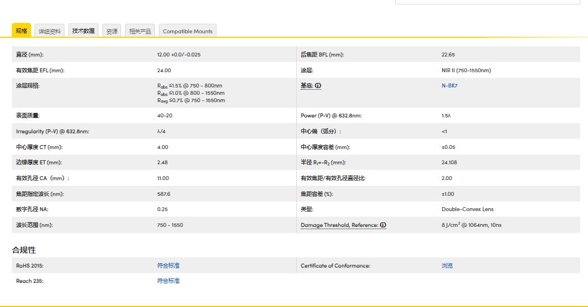Switch to the 详细资料 tab
The image size is (588, 307).
tap(50, 31)
